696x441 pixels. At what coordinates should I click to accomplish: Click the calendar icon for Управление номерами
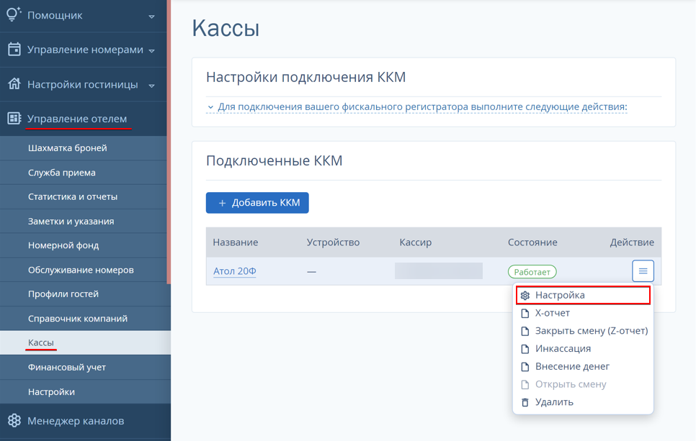pos(14,49)
